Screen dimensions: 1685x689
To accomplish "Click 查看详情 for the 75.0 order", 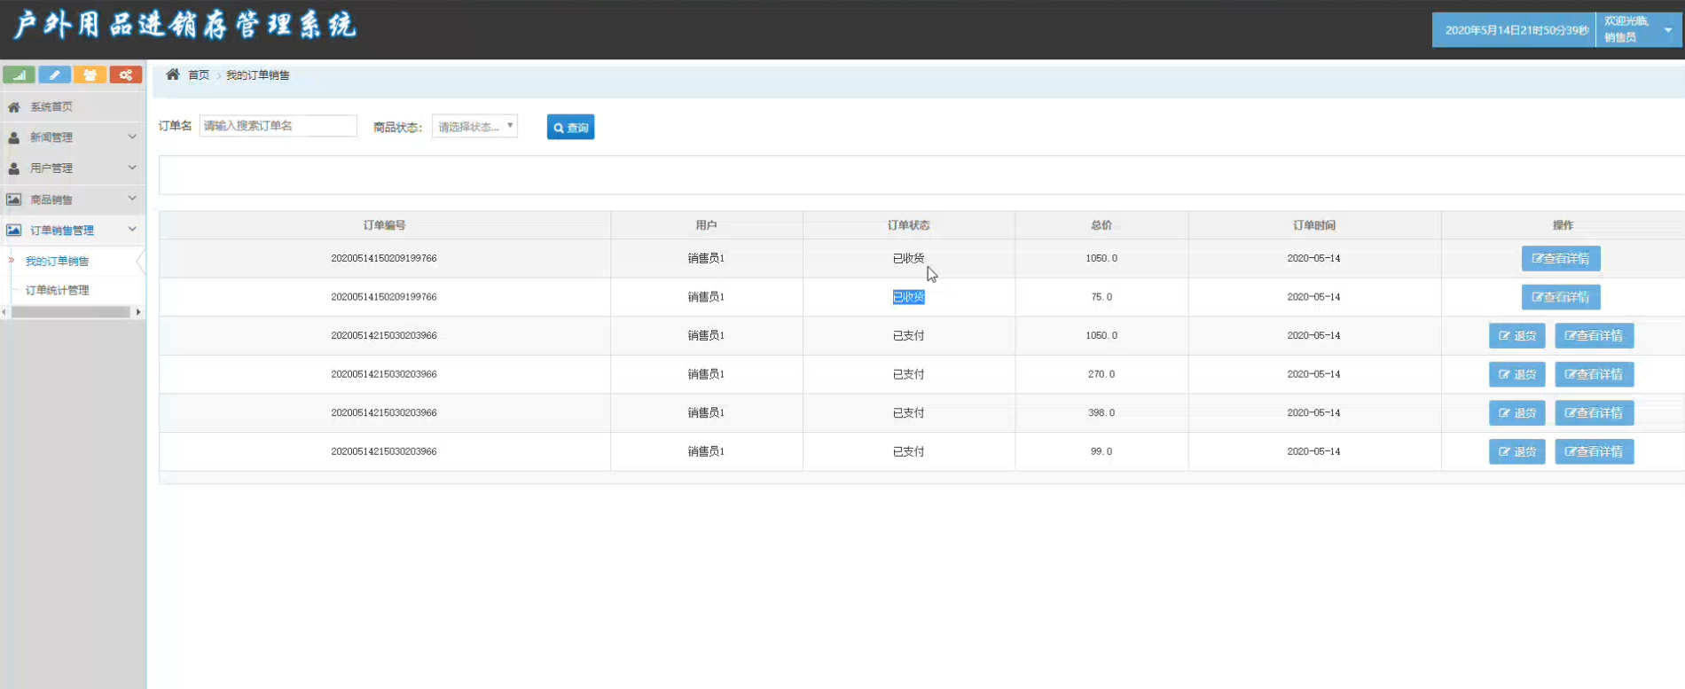I will pyautogui.click(x=1561, y=297).
